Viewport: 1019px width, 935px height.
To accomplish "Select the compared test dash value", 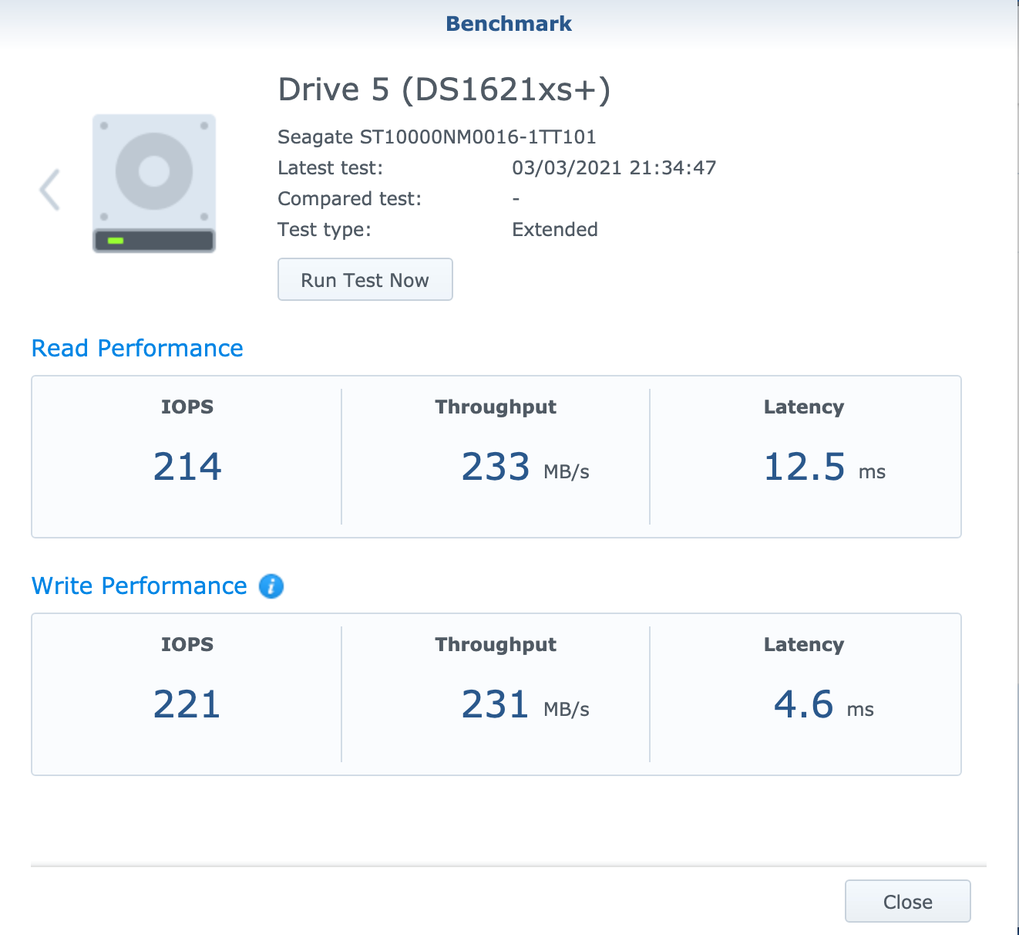I will coord(516,199).
